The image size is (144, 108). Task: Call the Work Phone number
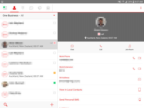(x=134, y=58)
